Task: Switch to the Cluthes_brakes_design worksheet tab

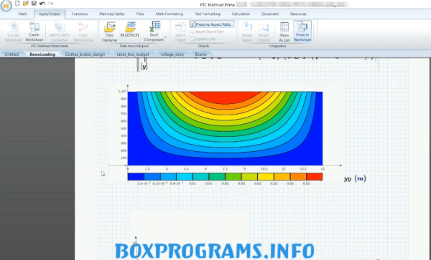Action: 85,54
